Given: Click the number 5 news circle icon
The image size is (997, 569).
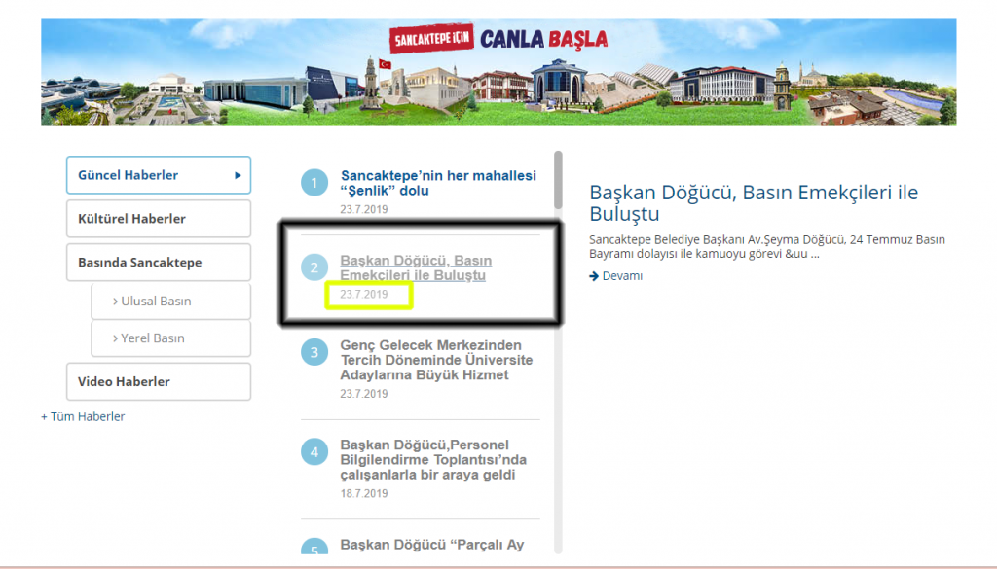Looking at the screenshot, I should [x=314, y=549].
